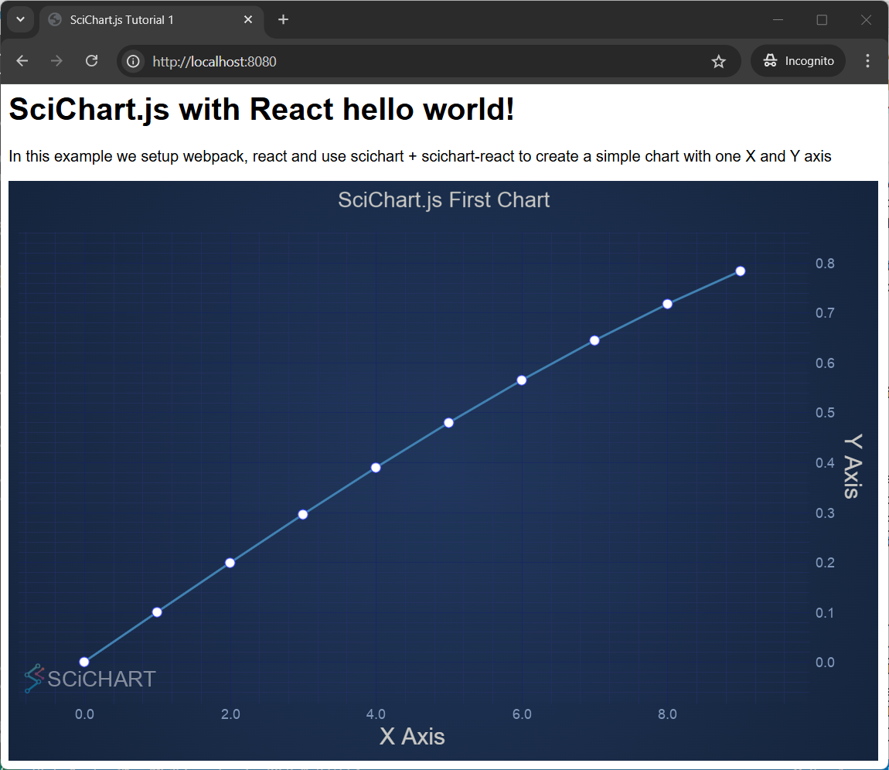Click the back navigation arrow

click(x=22, y=60)
